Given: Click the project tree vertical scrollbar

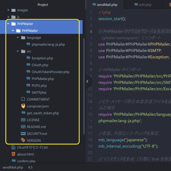Looking at the screenshot, I should (84, 86).
